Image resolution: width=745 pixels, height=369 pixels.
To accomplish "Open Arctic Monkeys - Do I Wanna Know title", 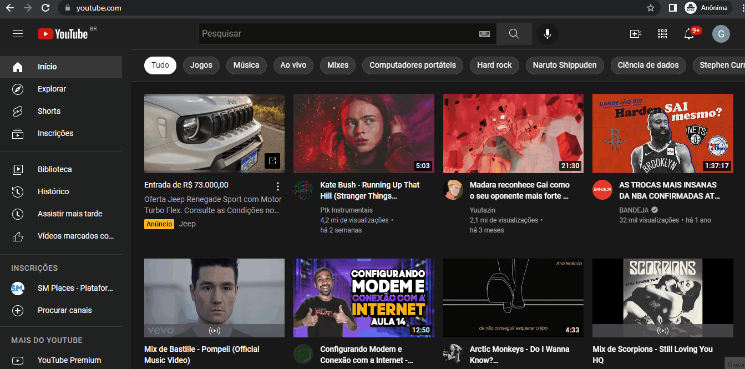I will click(x=520, y=355).
